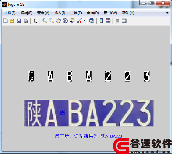Close the Figure 18 window
Screen dimensions: 172x154
(x=163, y=3)
